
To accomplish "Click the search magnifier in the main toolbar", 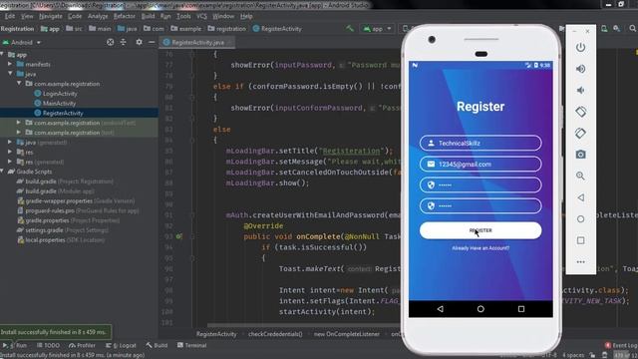I will coord(632,29).
